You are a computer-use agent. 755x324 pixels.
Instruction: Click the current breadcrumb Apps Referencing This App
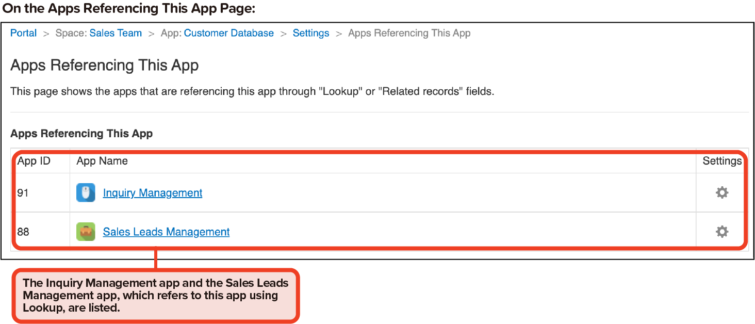pos(409,33)
